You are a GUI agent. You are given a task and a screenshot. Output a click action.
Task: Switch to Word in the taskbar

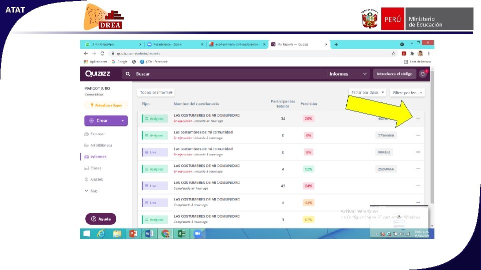click(149, 234)
